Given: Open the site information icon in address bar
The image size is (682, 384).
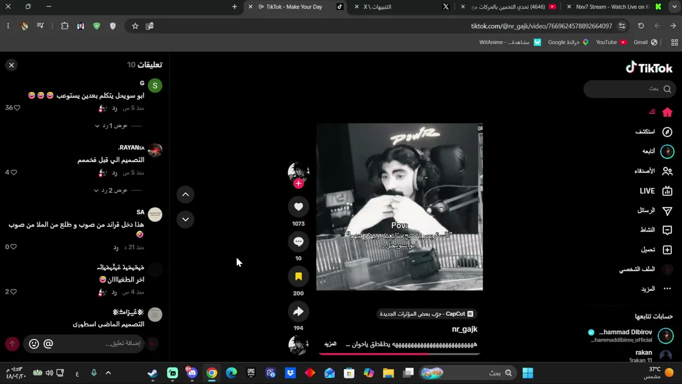Looking at the screenshot, I should [622, 26].
